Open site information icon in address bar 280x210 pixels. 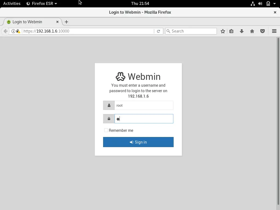[13, 31]
